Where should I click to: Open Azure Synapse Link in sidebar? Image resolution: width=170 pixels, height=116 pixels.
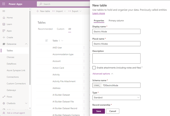(16, 70)
